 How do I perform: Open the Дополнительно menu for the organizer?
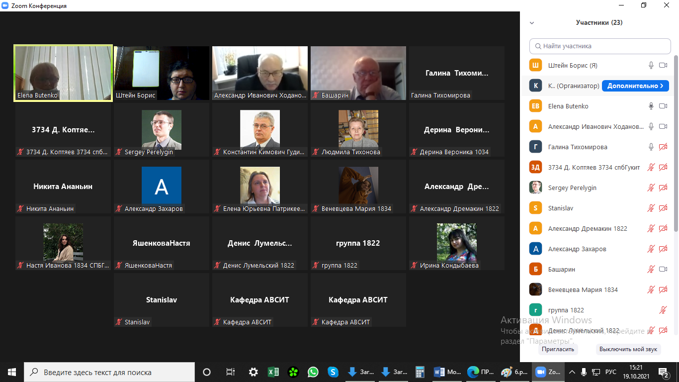click(x=635, y=86)
